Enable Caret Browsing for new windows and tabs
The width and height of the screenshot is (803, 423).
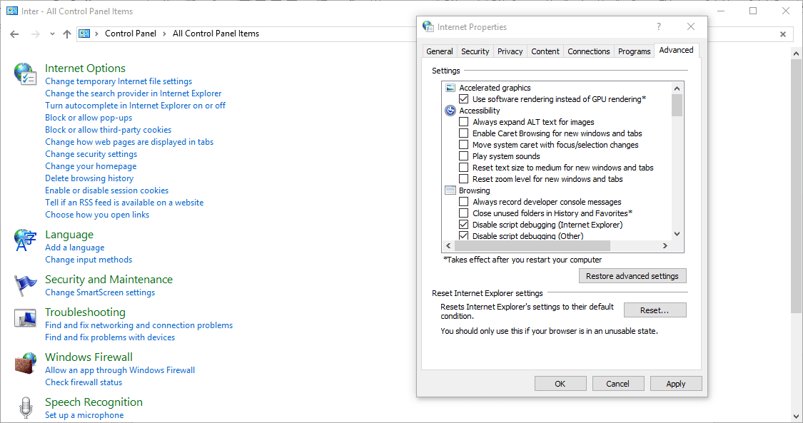(463, 133)
